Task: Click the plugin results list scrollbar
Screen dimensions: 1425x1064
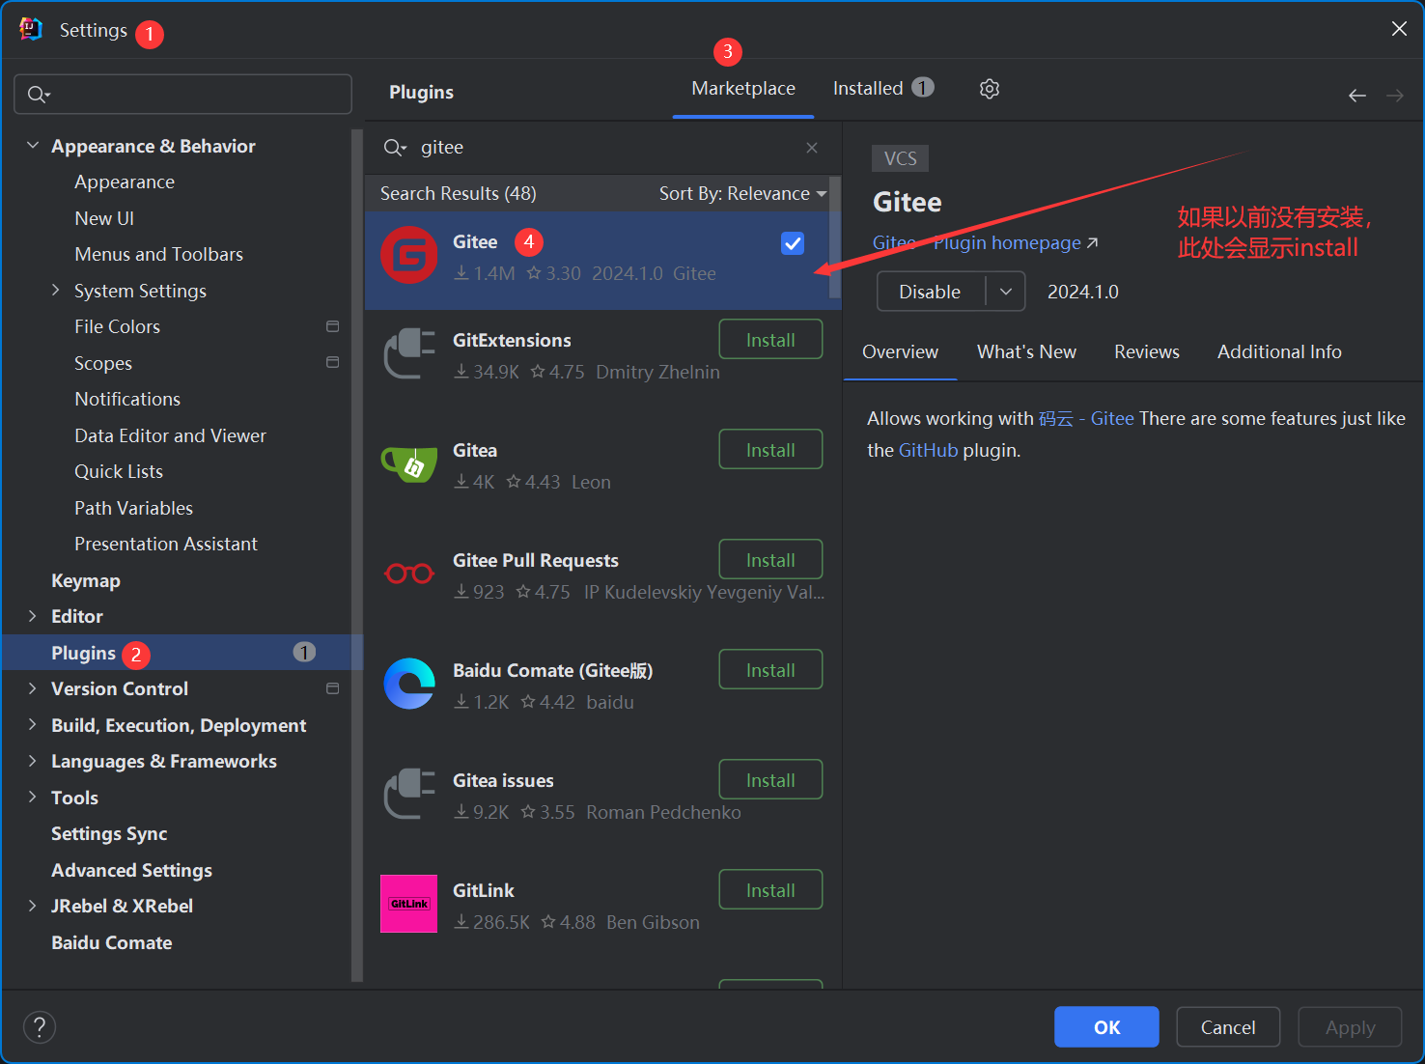Action: (835, 237)
